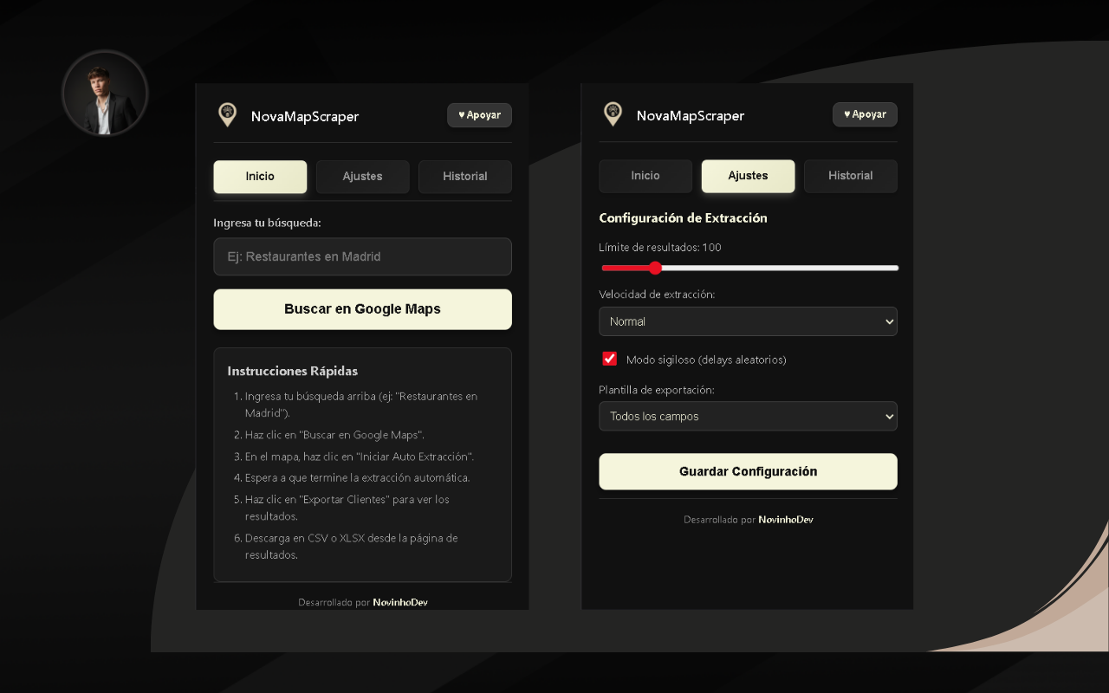Uncheck Modo sigiloso delays aleatorios
1109x693 pixels.
tap(609, 358)
